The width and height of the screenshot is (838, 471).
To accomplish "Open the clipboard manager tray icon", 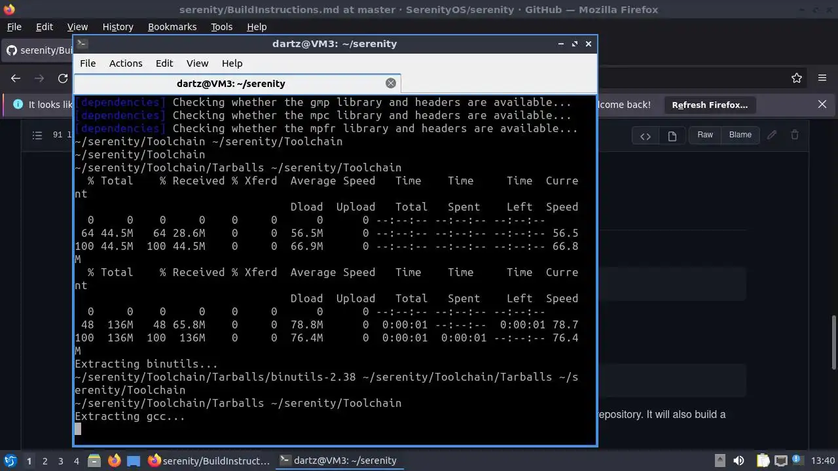I will [763, 461].
